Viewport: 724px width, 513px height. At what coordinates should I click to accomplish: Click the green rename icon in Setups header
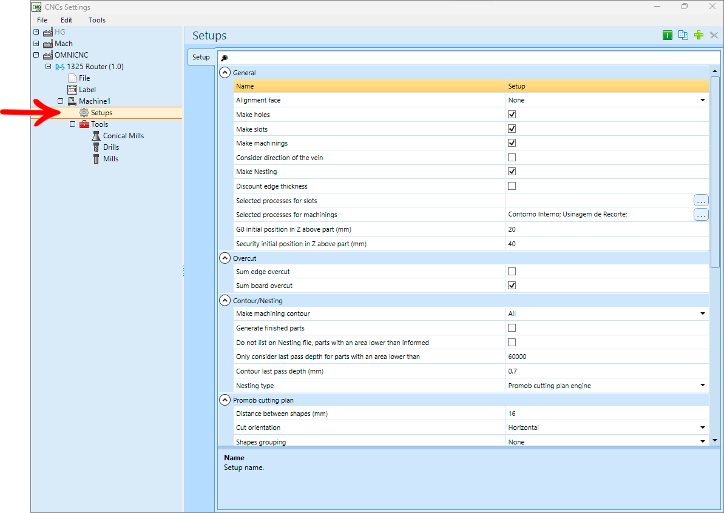667,36
